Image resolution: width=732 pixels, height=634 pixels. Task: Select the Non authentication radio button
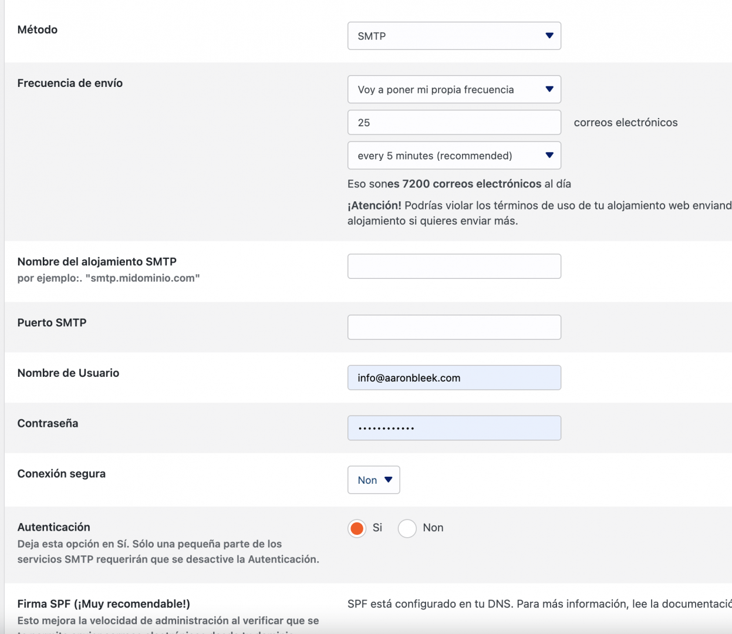[407, 528]
